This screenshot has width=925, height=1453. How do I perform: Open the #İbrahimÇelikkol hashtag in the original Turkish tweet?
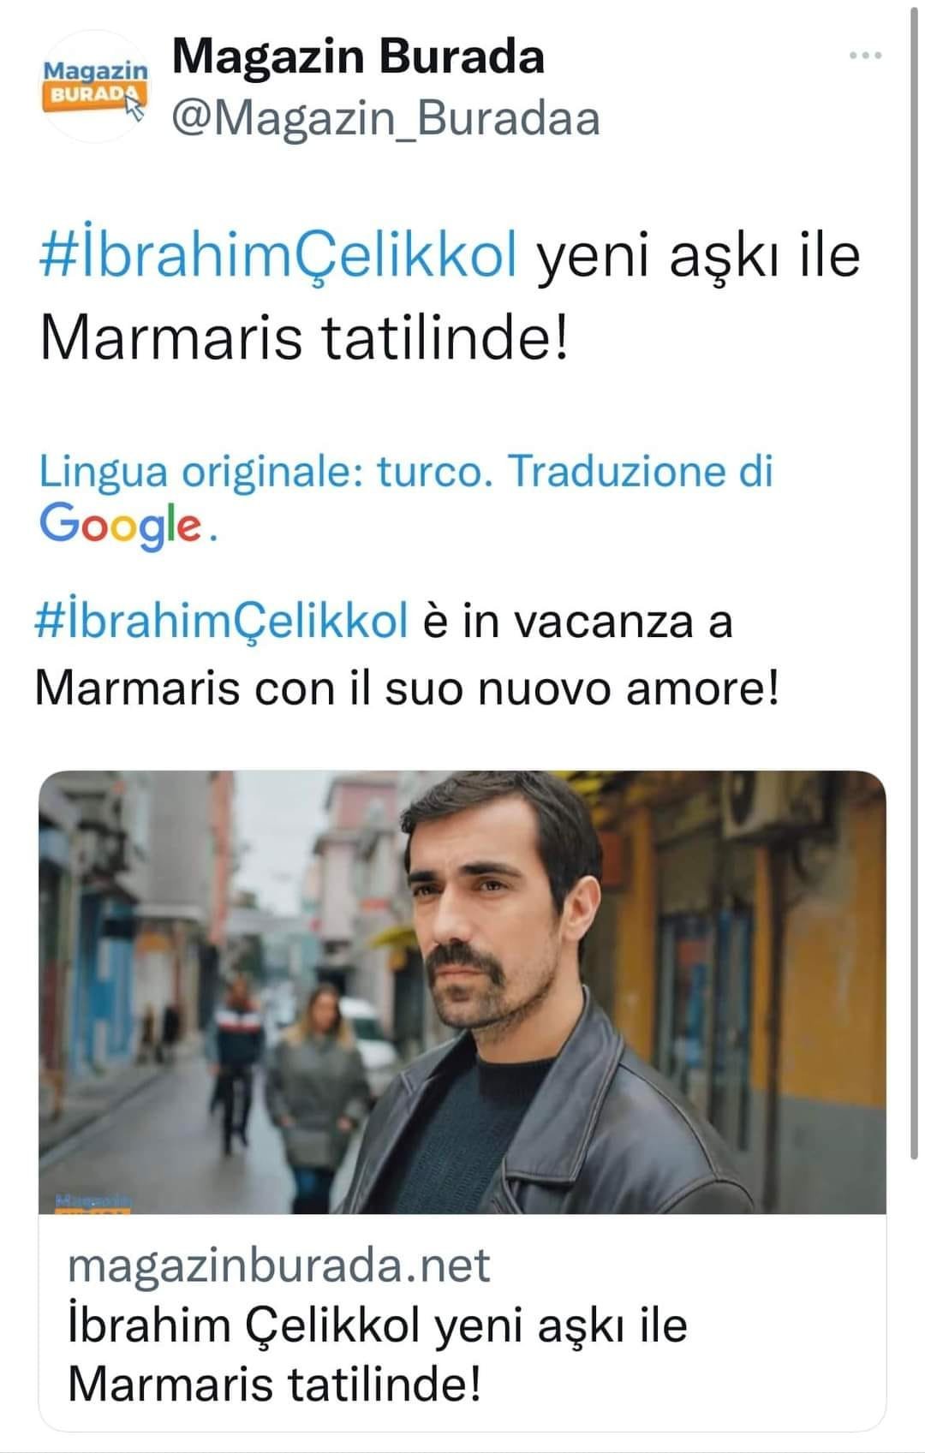point(279,256)
